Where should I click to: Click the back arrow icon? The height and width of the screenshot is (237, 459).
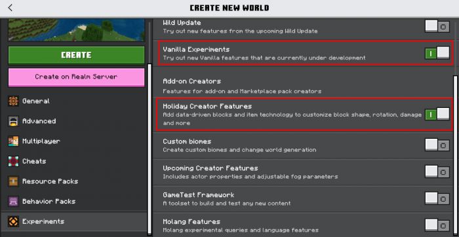[10, 8]
